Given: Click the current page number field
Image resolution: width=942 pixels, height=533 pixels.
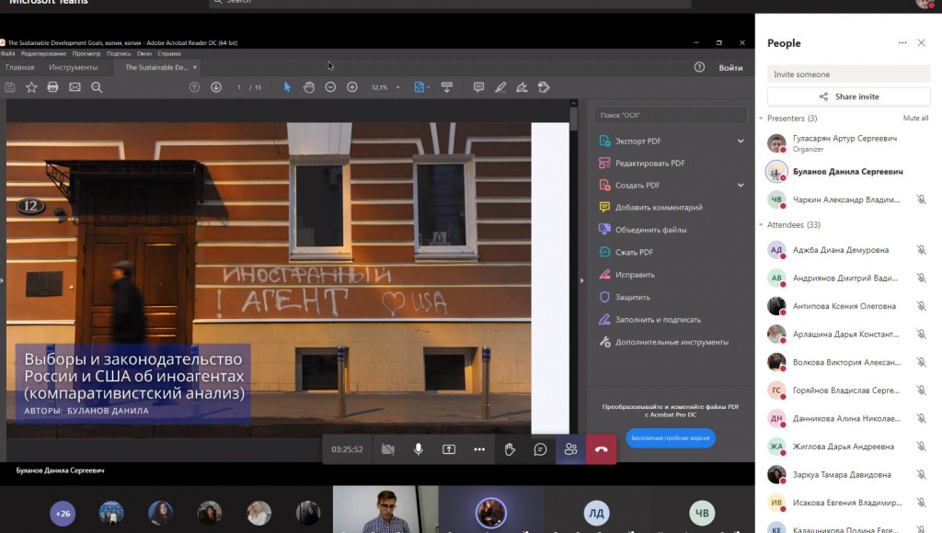Looking at the screenshot, I should pyautogui.click(x=239, y=87).
